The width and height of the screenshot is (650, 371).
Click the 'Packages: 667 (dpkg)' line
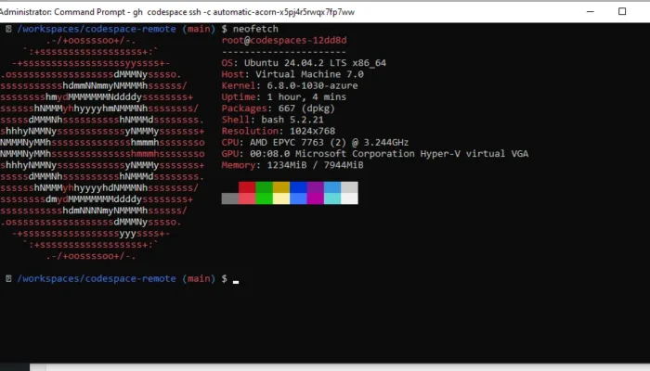pos(278,109)
